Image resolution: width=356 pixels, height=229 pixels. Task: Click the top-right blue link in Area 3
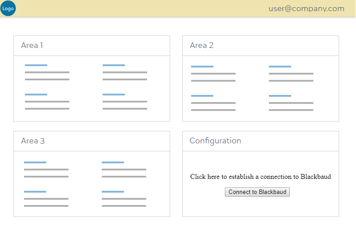click(113, 162)
